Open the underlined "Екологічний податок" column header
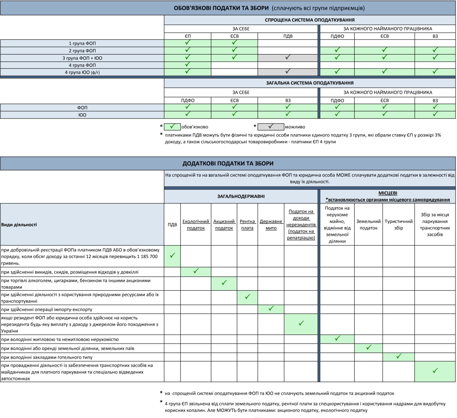The image size is (457, 418). (x=196, y=224)
